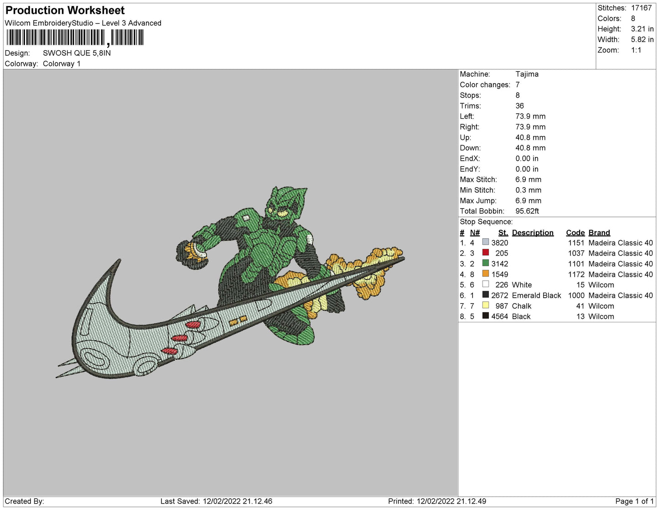Screen dimensions: 659x510
Task: Choose the orange 1549 thread swatch
Action: (x=485, y=274)
